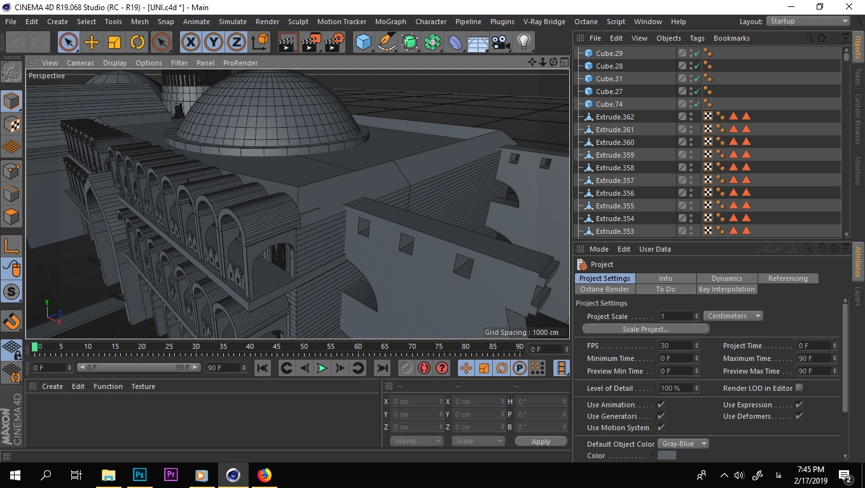Adjust Project Scale value stepper

point(696,316)
